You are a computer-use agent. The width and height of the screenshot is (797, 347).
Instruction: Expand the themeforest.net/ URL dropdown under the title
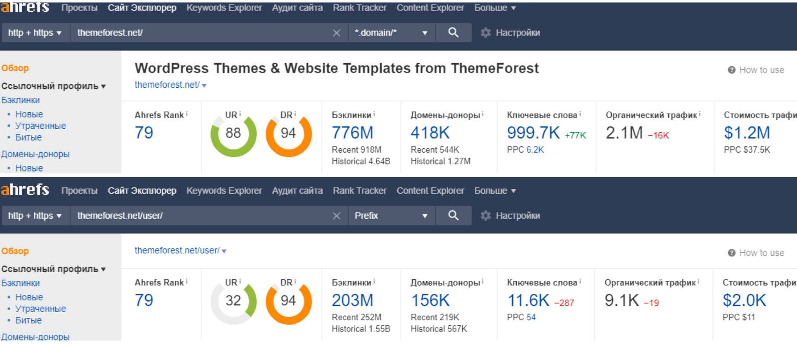204,86
